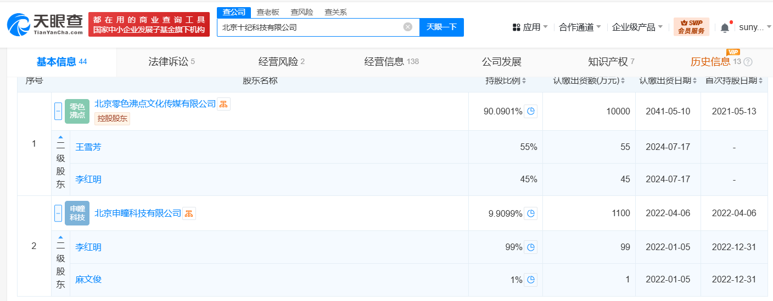
Task: Sort by 认缴出资额 column
Action: pyautogui.click(x=589, y=81)
